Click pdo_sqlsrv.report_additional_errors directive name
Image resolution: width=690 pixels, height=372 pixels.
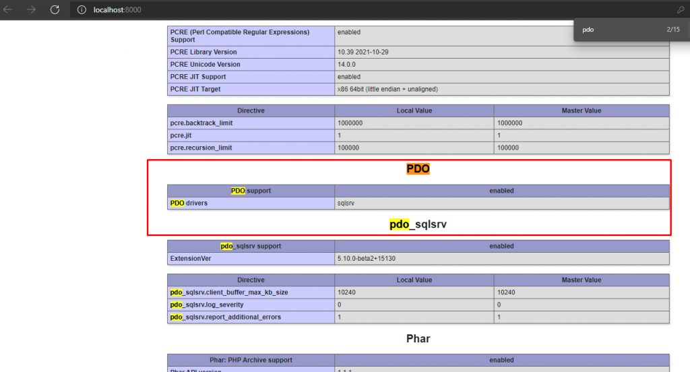click(x=225, y=317)
